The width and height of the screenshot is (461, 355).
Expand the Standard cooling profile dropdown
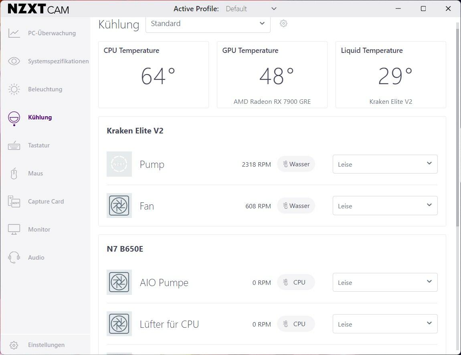coord(208,24)
